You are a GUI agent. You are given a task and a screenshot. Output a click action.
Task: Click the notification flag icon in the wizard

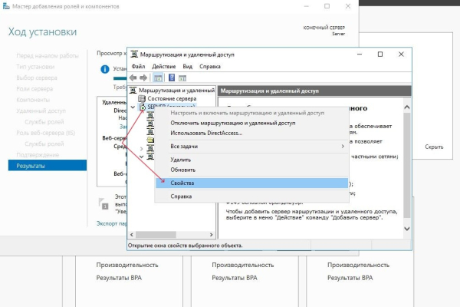(103, 203)
